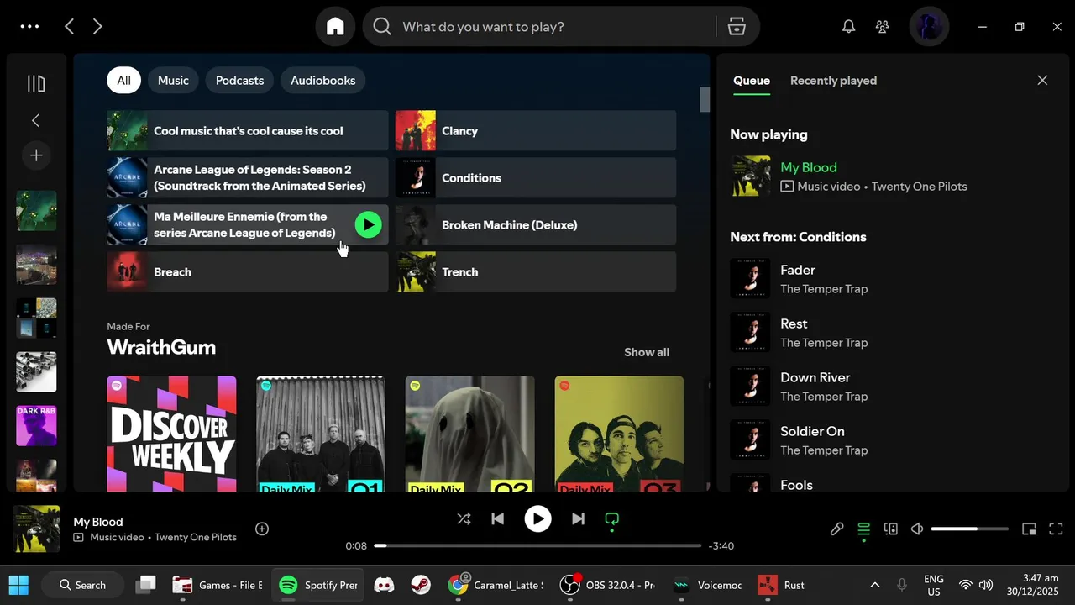Click Show all link for Made For
1075x605 pixels.
point(647,352)
